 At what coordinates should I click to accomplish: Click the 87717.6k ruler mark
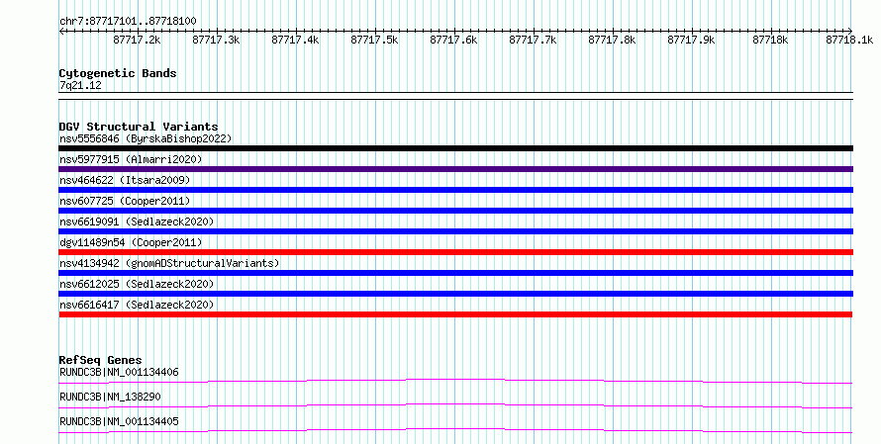click(x=453, y=40)
